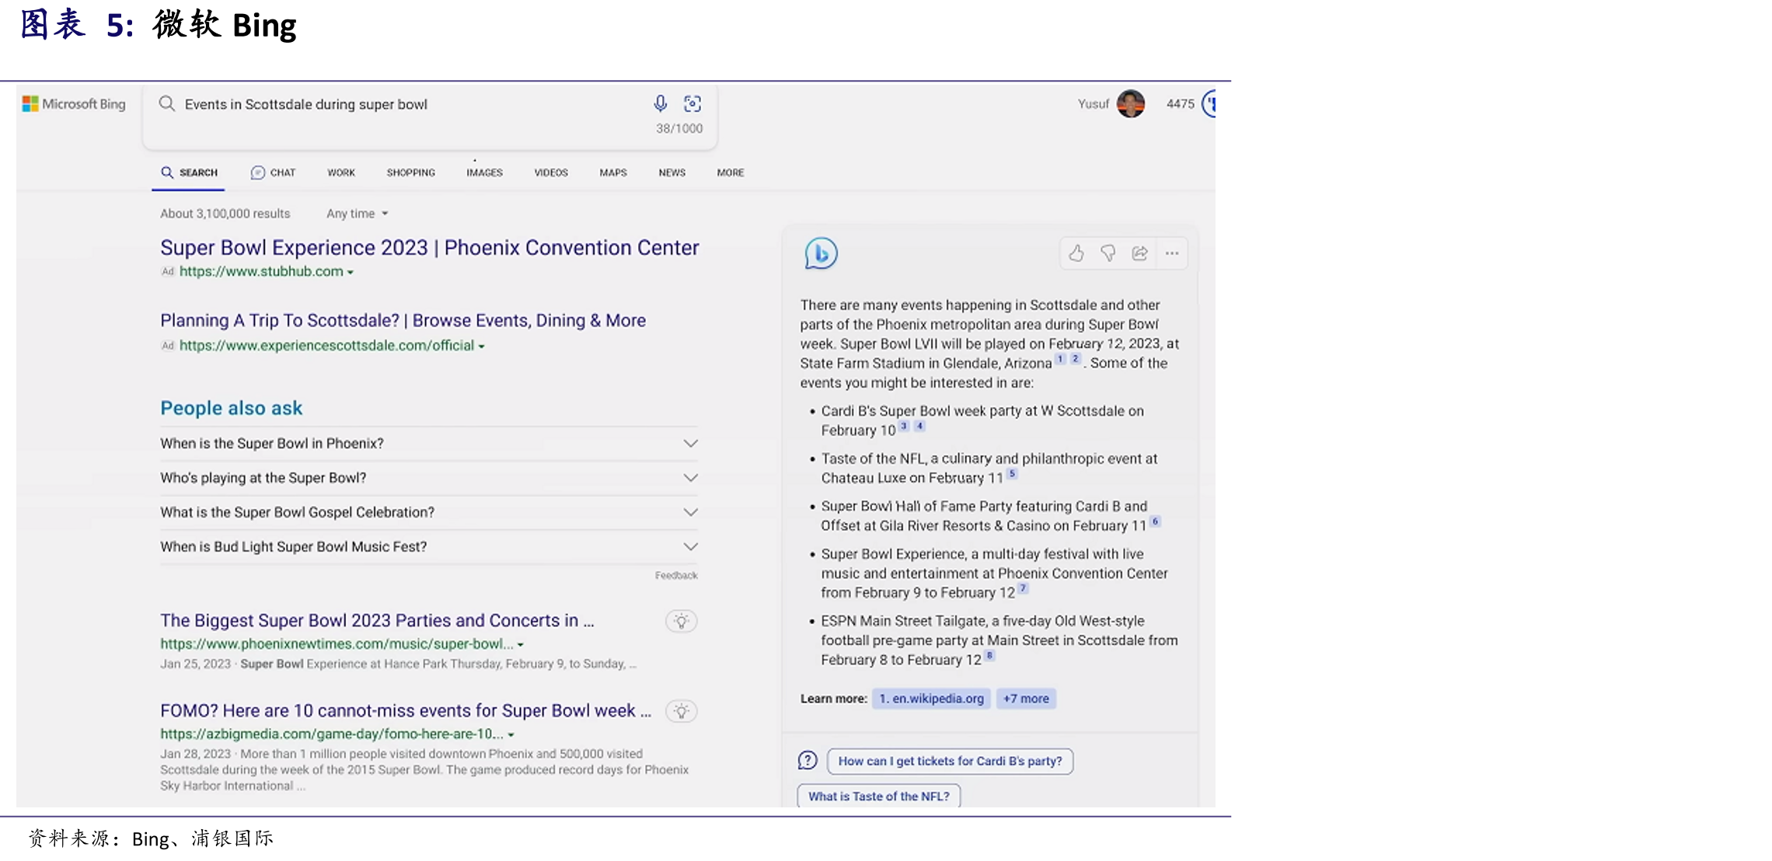Click the thumbs down feedback icon
Image resolution: width=1772 pixels, height=861 pixels.
pyautogui.click(x=1107, y=253)
